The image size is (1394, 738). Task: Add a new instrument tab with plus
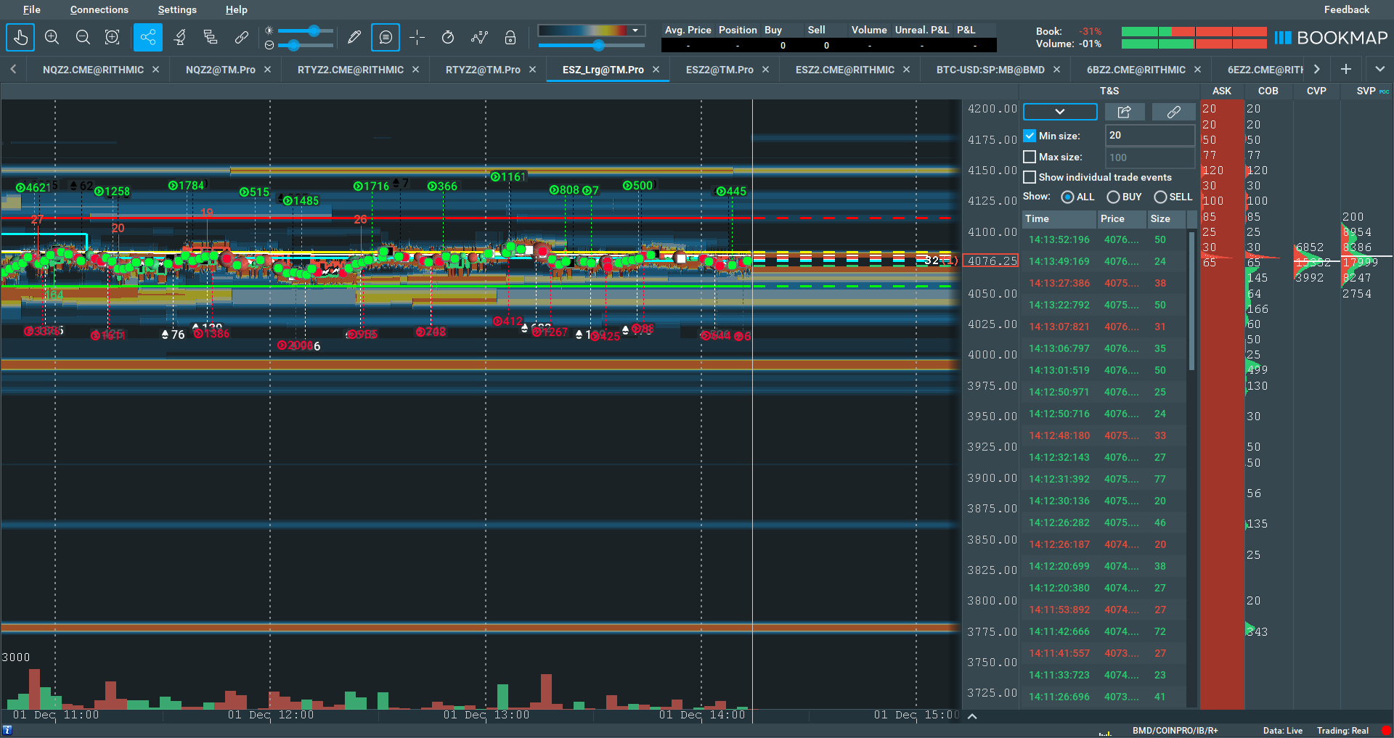pos(1346,69)
